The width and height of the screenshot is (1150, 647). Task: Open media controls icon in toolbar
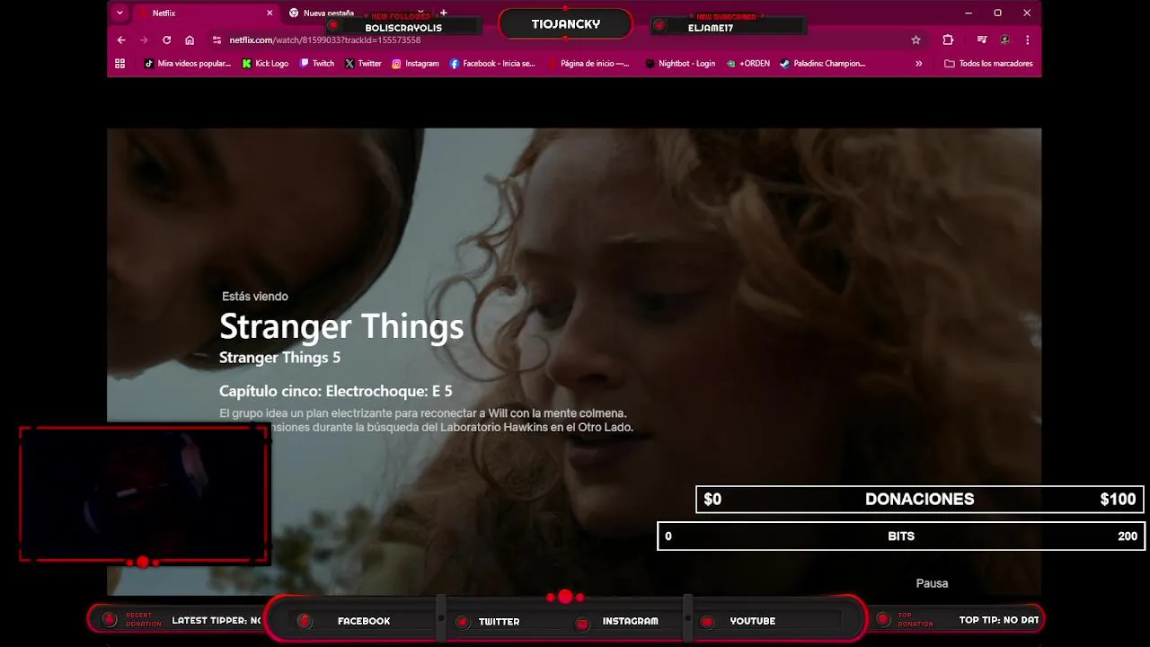(982, 40)
